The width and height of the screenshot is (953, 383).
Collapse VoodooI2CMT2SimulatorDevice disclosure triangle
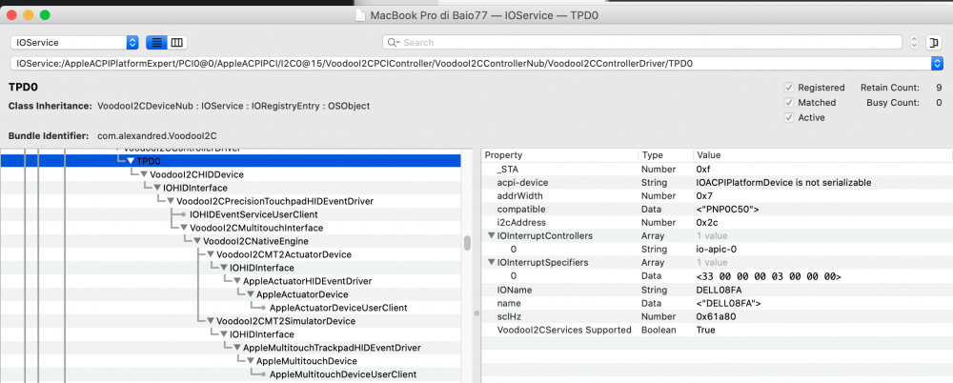211,321
